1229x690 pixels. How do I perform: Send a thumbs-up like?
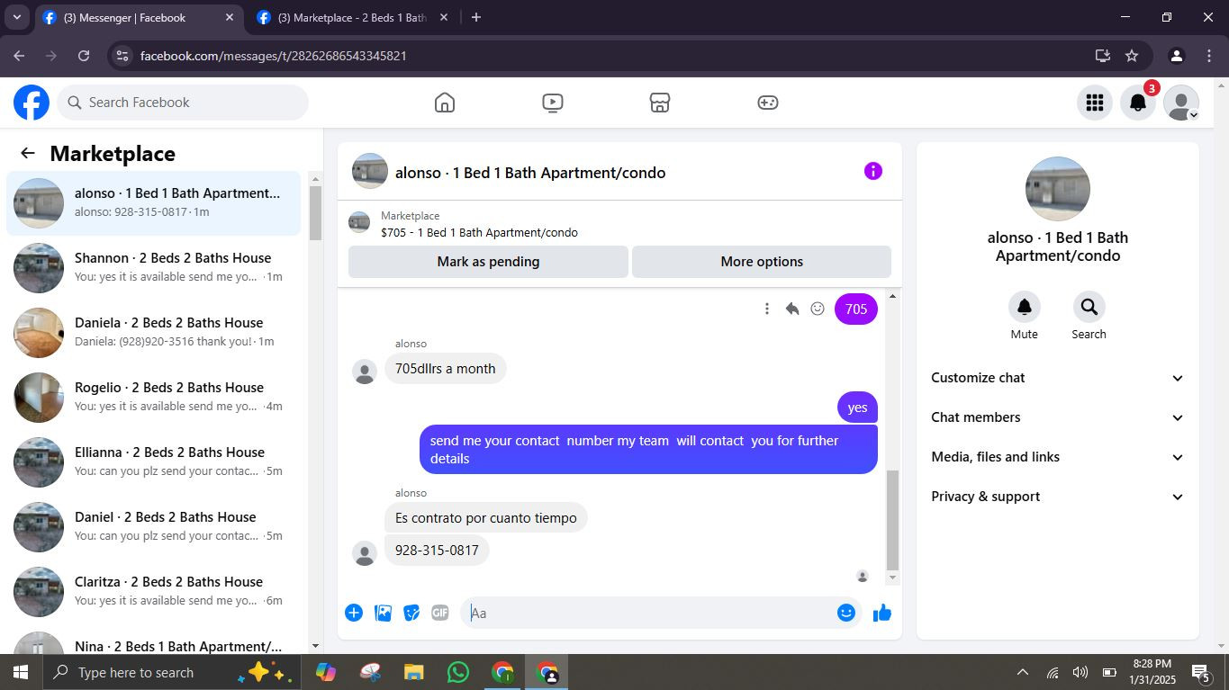[x=882, y=613]
